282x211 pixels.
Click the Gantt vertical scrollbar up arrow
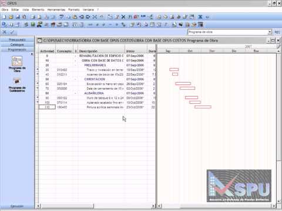click(x=278, y=51)
